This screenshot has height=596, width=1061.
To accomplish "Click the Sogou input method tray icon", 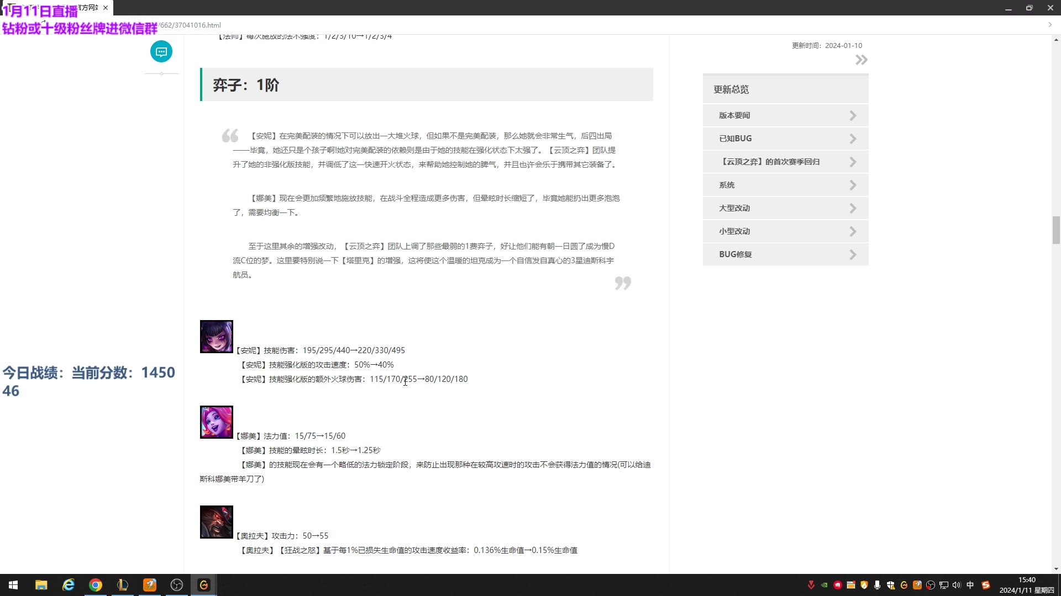I will [985, 585].
